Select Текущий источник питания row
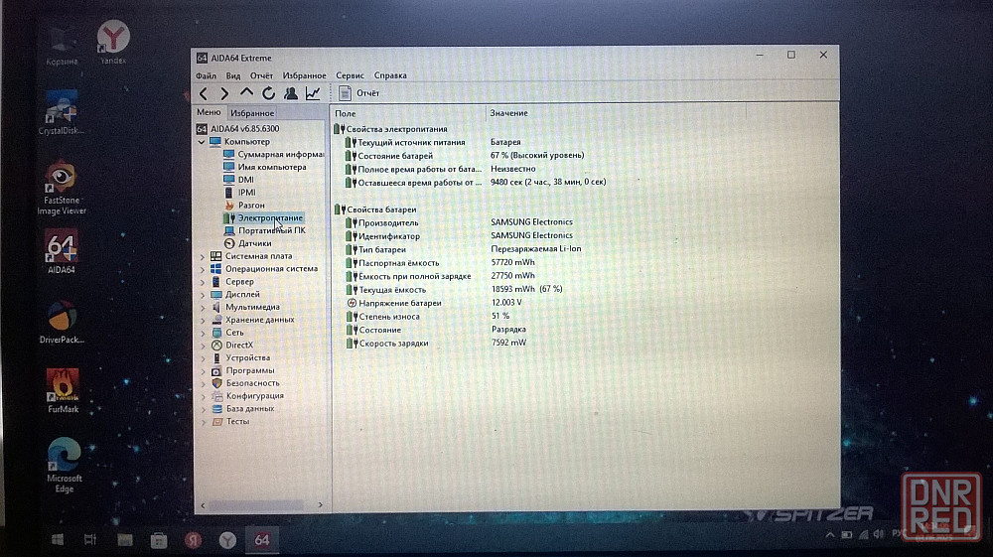993x557 pixels. point(433,142)
